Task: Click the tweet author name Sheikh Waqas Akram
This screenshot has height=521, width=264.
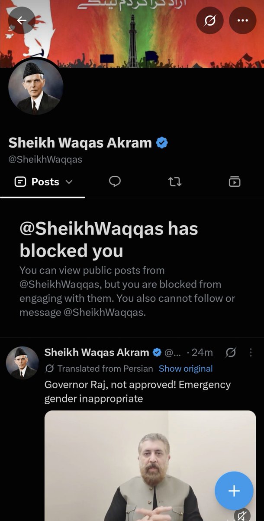Action: tap(97, 353)
